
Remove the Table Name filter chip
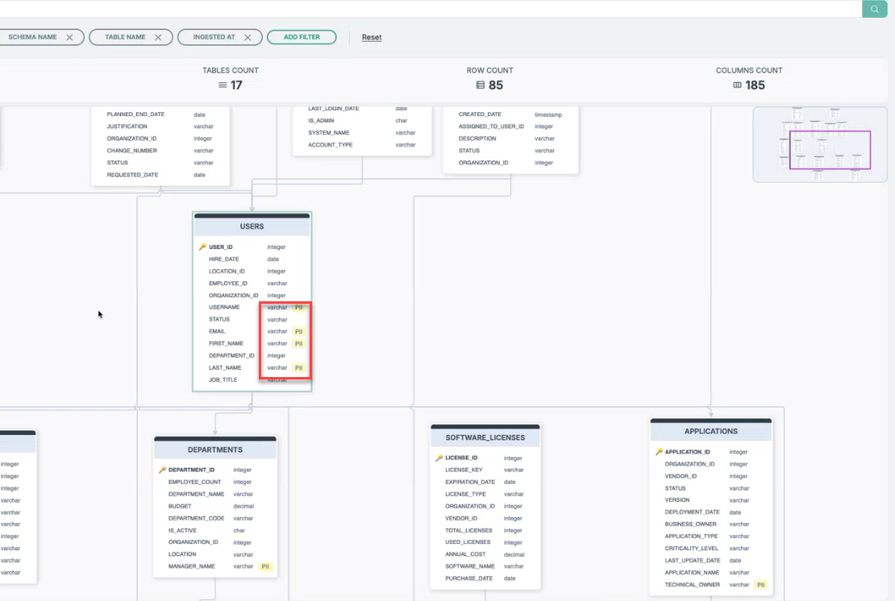158,37
